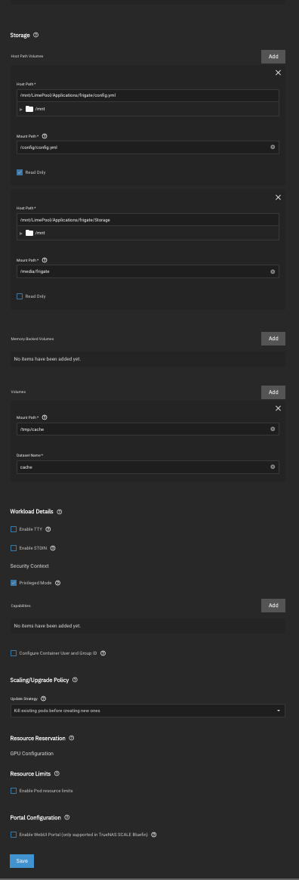
Task: Add a new Capabilities entry
Action: tap(273, 606)
